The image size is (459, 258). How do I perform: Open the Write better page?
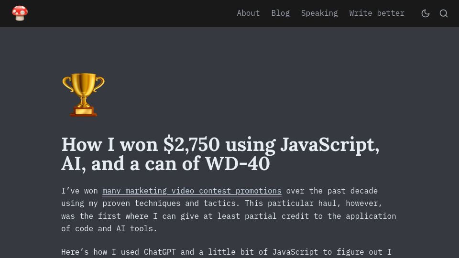377,13
